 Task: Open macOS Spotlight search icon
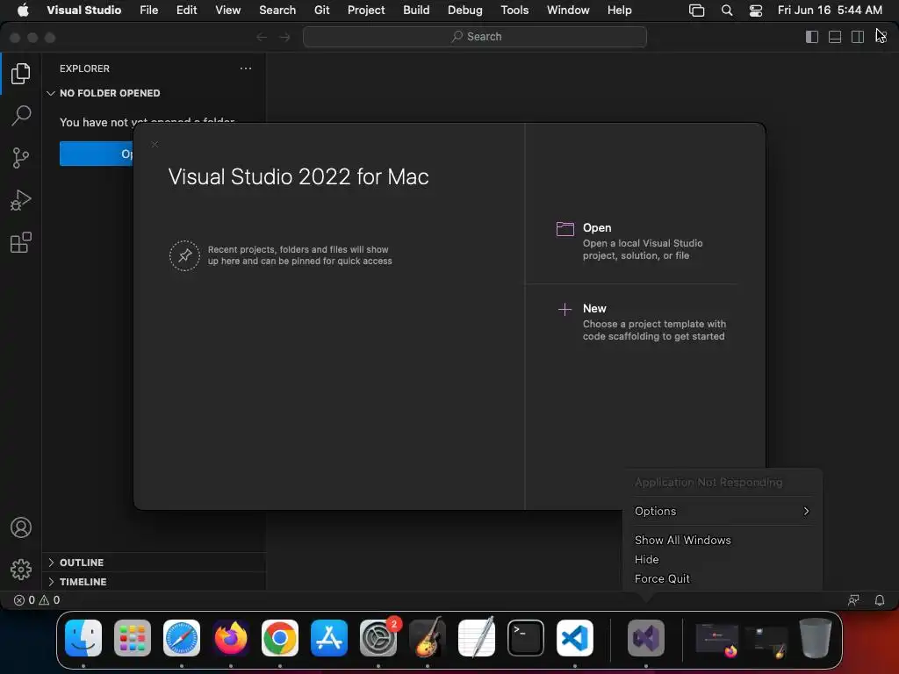click(727, 11)
